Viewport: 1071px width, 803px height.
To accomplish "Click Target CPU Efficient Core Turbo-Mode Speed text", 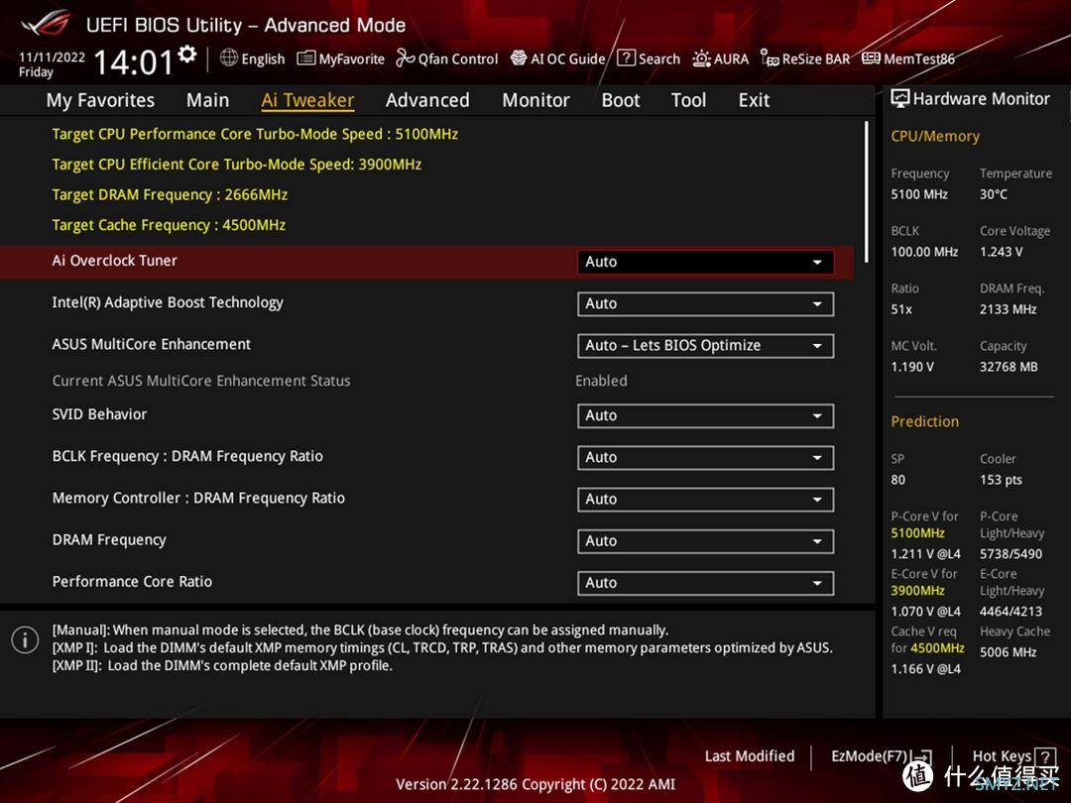I will (x=236, y=165).
